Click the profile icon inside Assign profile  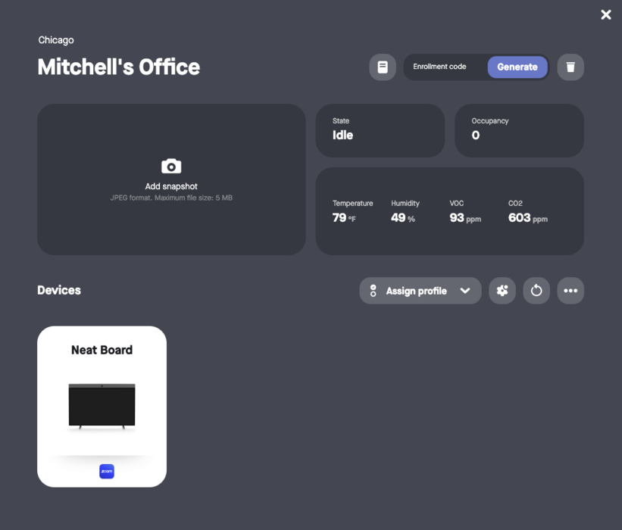373,291
